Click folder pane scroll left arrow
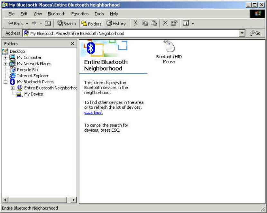 tap(5, 200)
